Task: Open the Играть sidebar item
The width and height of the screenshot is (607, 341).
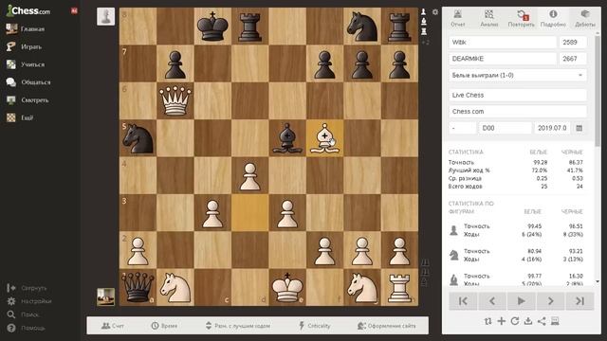Action: (24, 46)
